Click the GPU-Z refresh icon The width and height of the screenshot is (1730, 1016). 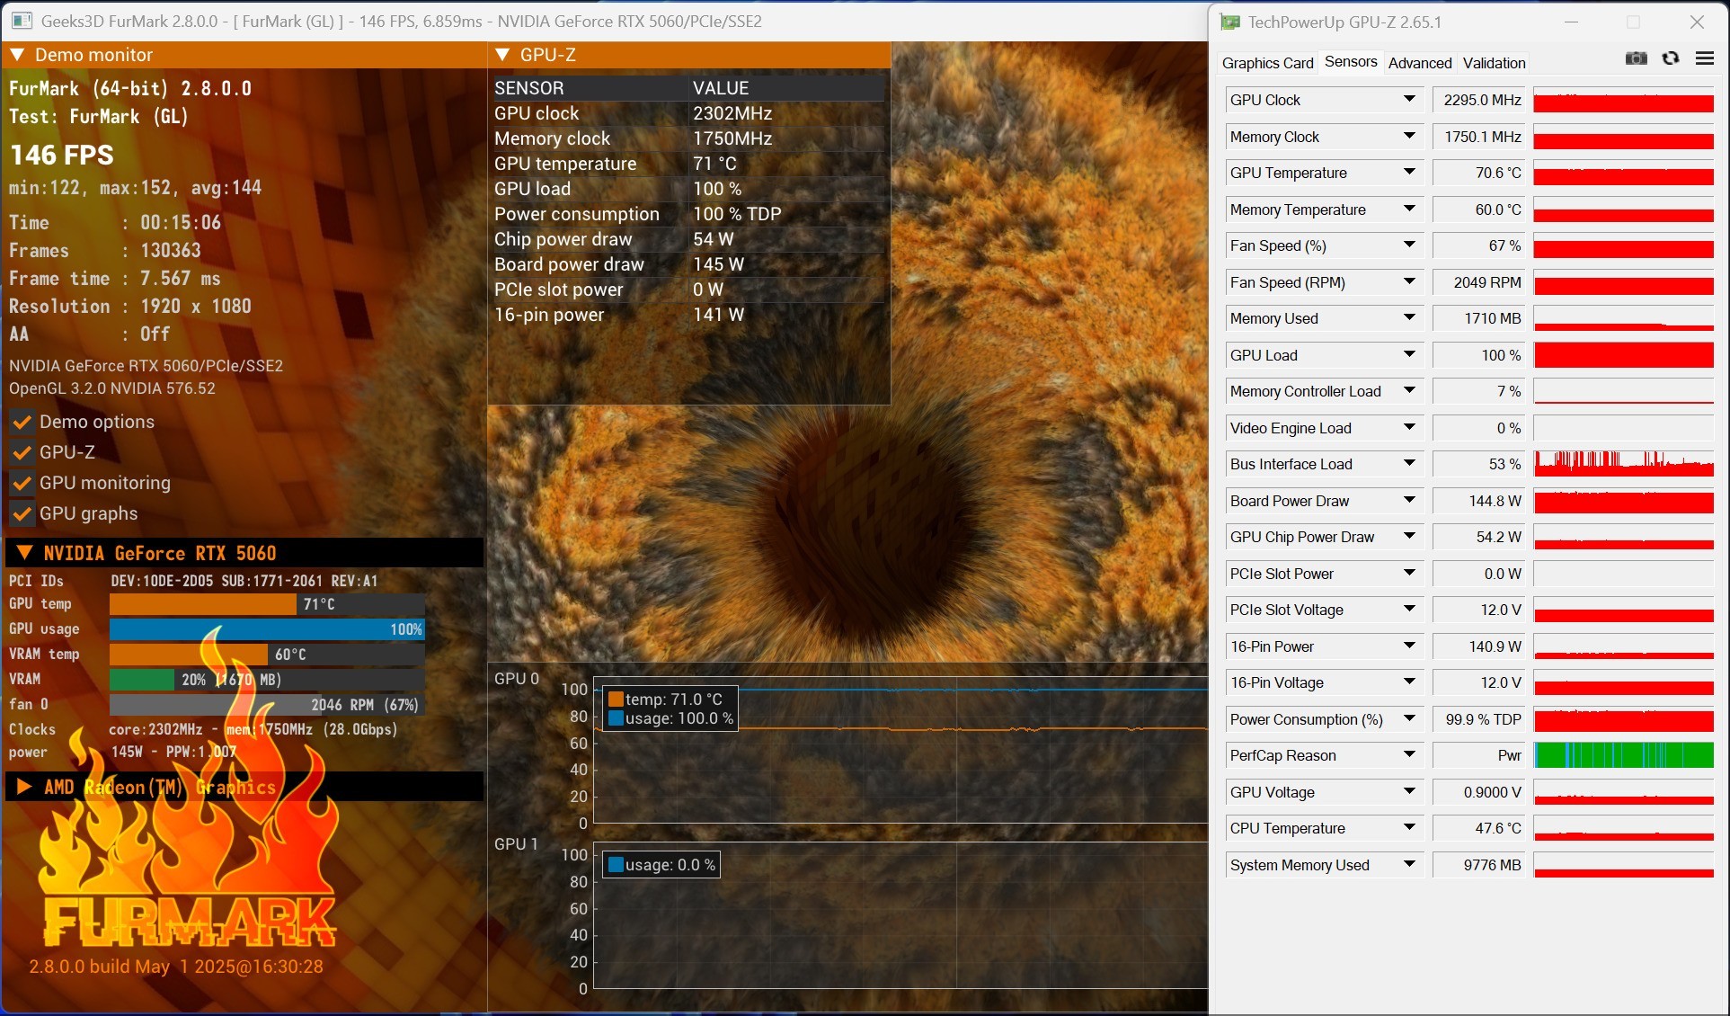click(x=1670, y=58)
